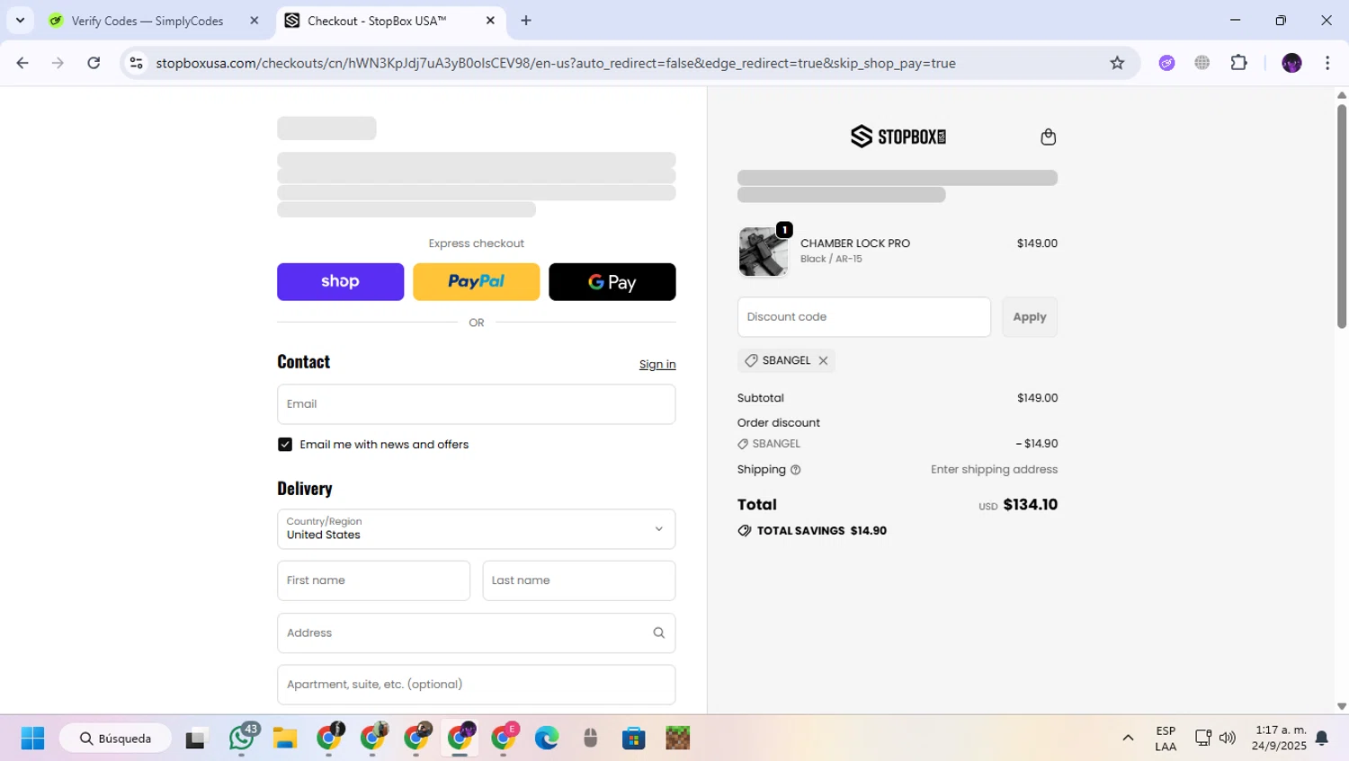Screen dimensions: 1349x761
Task: Click the purple extension icon in toolbar
Action: (x=1166, y=63)
